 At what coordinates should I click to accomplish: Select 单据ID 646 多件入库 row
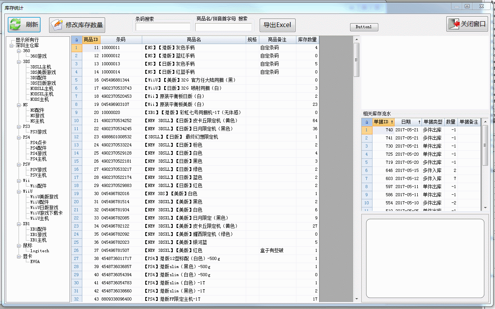point(421,171)
